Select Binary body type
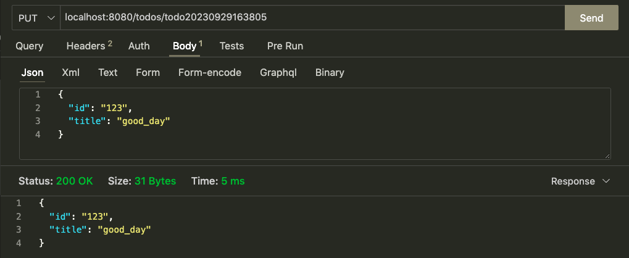629x258 pixels. coord(330,72)
